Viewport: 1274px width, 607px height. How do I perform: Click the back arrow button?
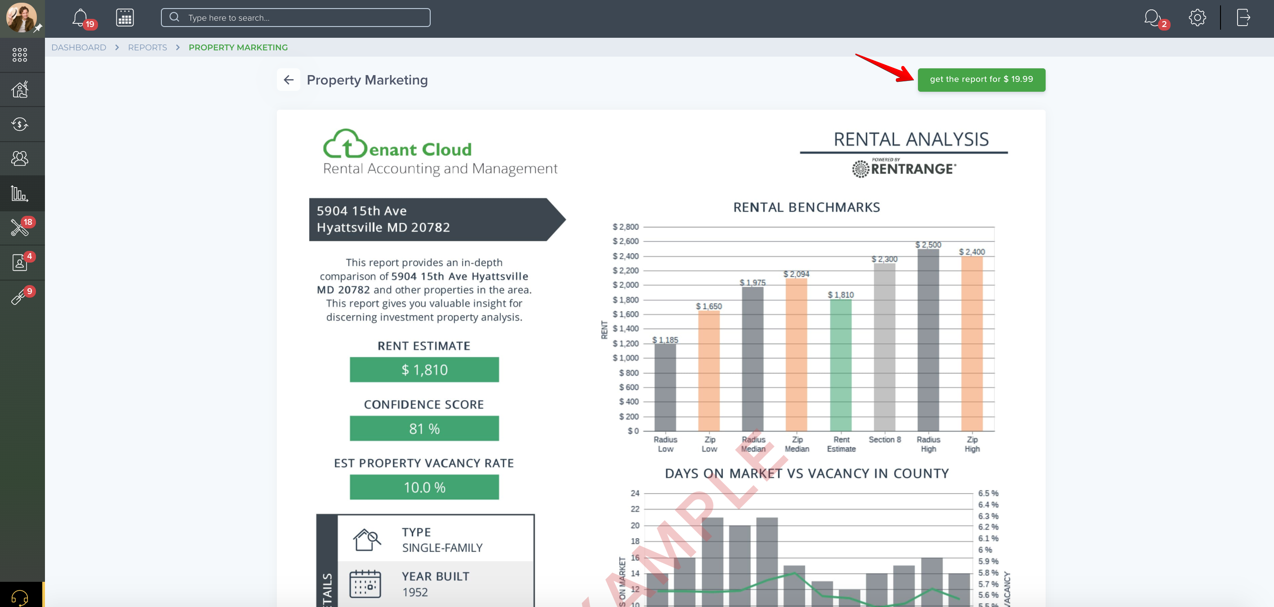289,80
